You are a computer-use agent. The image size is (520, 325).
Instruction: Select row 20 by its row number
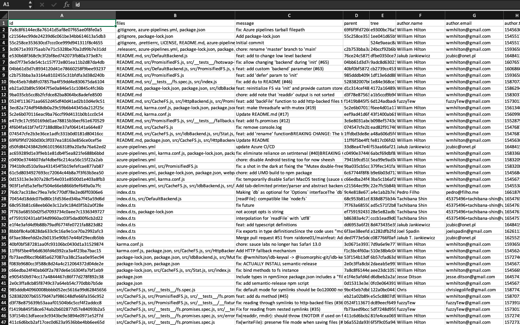tap(3, 147)
